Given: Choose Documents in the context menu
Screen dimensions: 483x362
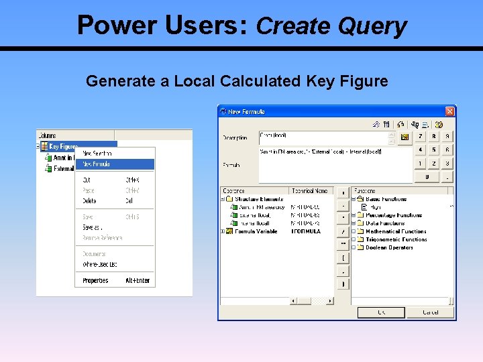Looking at the screenshot, I should tap(115, 254).
